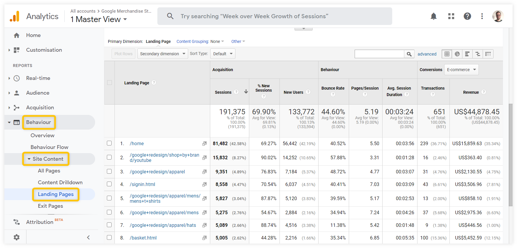Screen dimensions: 517x248
Task: Click the advanced filter link
Action: pyautogui.click(x=427, y=54)
